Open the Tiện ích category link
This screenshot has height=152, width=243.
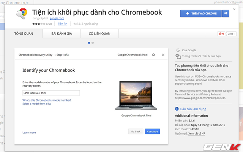point(62,24)
